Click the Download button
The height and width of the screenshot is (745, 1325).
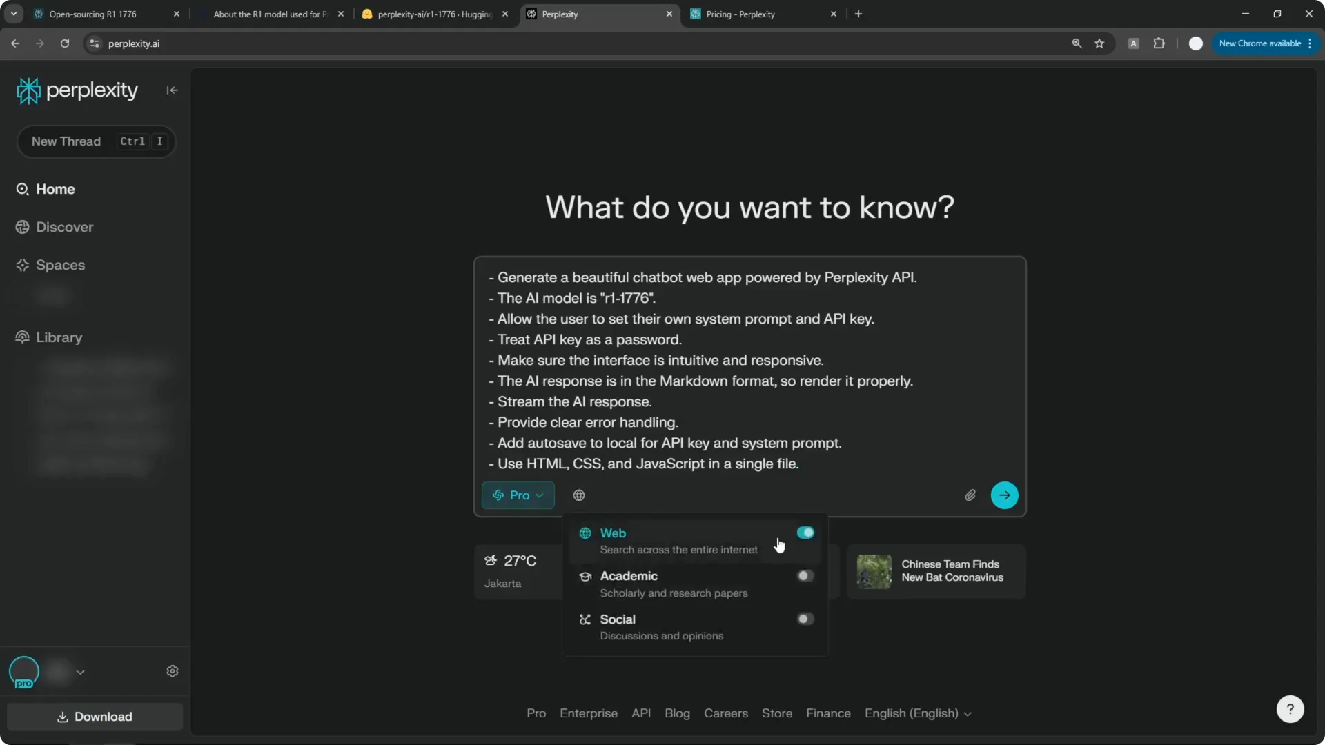click(x=94, y=717)
